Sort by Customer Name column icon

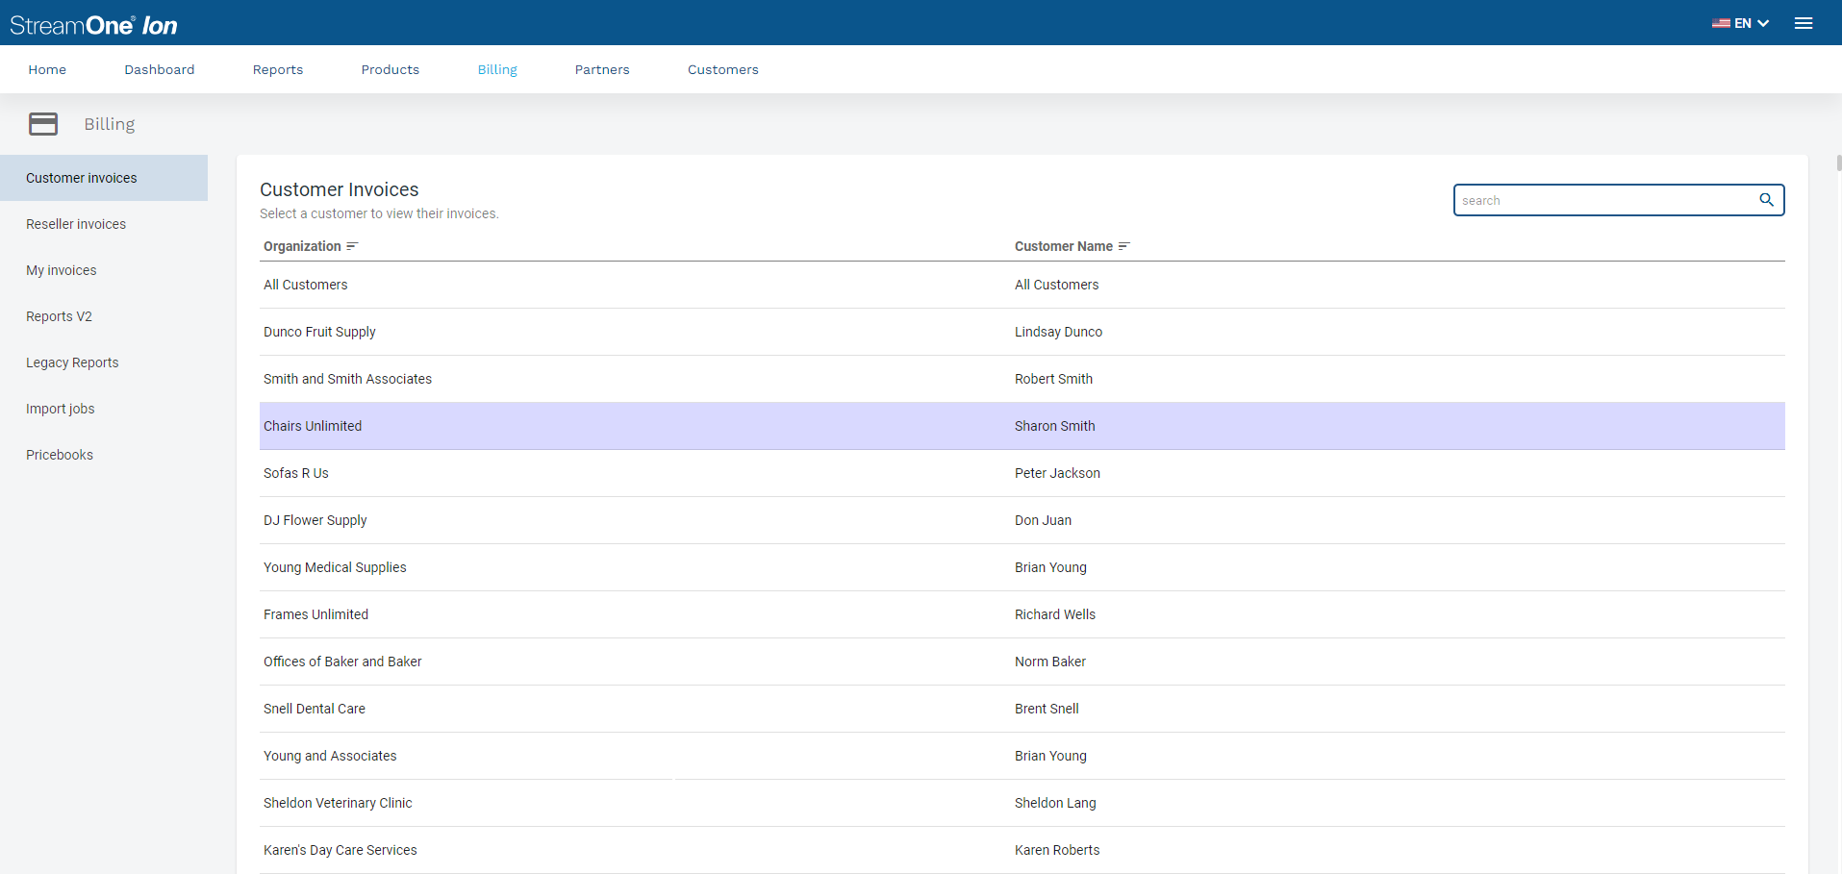pos(1124,246)
